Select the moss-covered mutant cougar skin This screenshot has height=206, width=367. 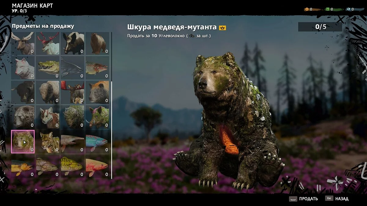coord(48,141)
